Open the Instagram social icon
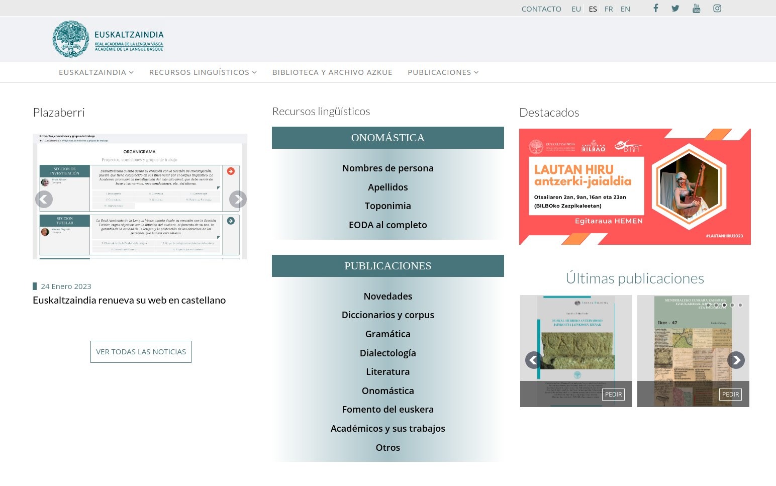Screen dimensions: 776x486 pyautogui.click(x=717, y=8)
